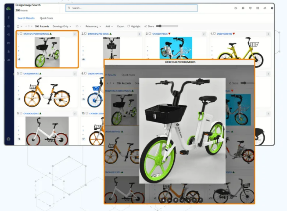Expand the Relevance sort dropdown
Viewport: 287px width, 211px height.
[x=92, y=26]
